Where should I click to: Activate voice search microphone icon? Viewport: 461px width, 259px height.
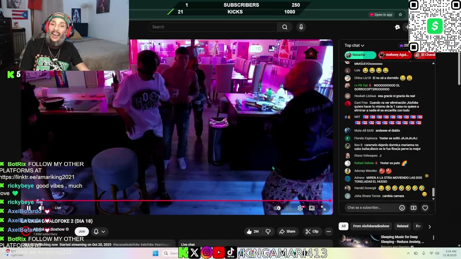[301, 27]
